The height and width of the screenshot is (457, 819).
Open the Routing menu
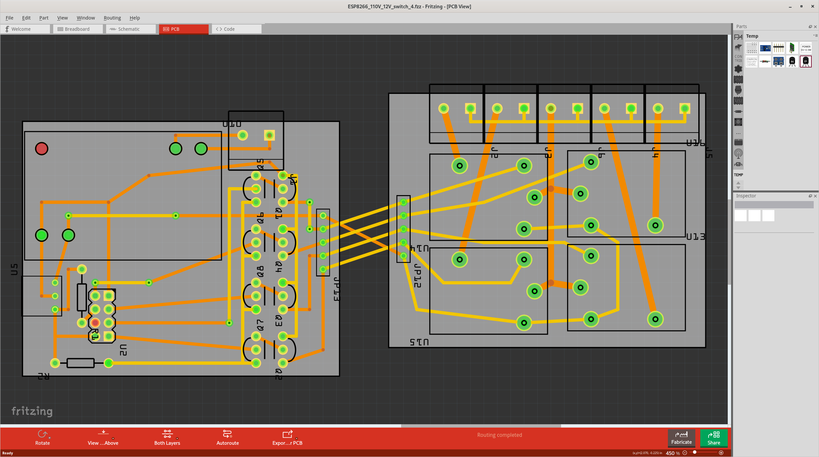pos(112,18)
